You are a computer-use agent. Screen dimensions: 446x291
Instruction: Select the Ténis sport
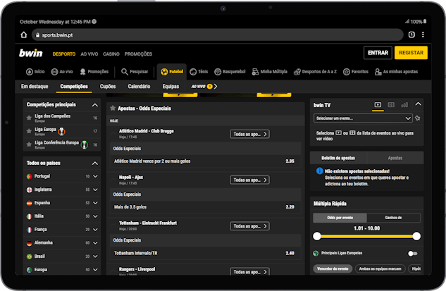199,72
